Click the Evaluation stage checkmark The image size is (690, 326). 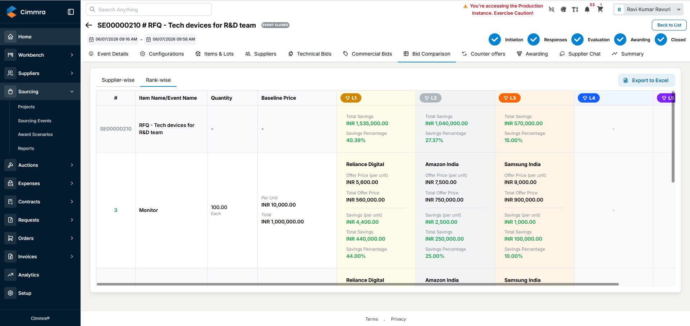[577, 39]
